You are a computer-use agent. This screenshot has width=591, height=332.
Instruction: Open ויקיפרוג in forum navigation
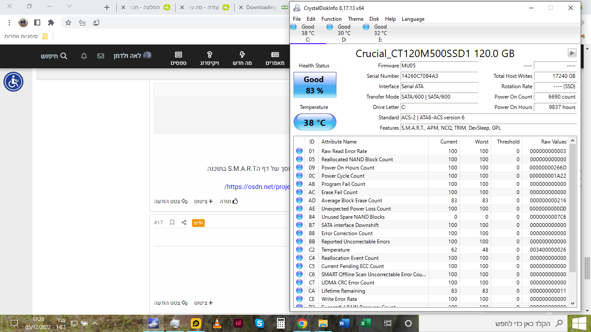209,58
